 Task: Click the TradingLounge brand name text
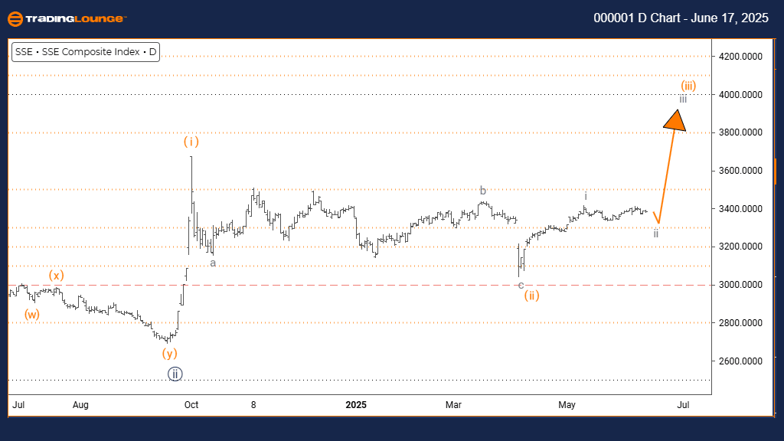(x=77, y=18)
